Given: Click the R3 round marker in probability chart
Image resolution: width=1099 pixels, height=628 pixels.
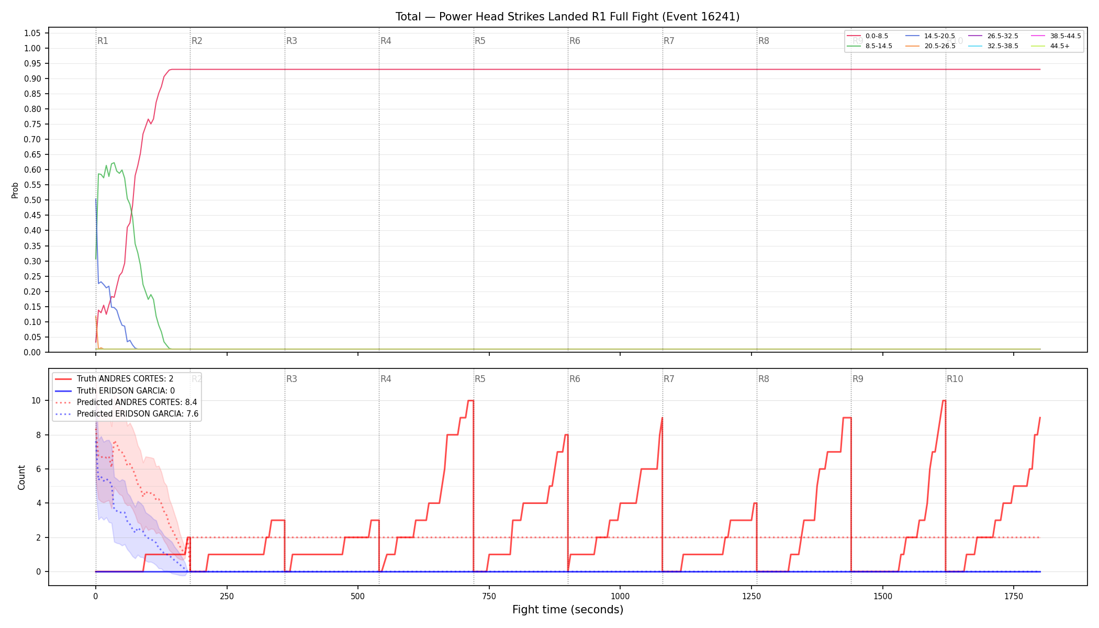Looking at the screenshot, I should [291, 41].
